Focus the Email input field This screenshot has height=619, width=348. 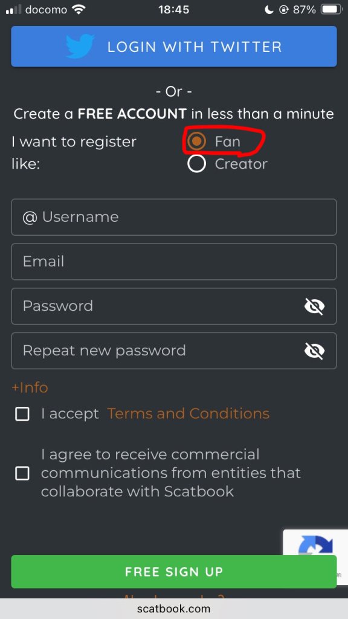click(x=174, y=262)
